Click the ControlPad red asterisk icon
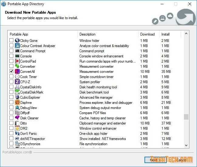Viewport: 197px width, 167px height. click(x=17, y=61)
